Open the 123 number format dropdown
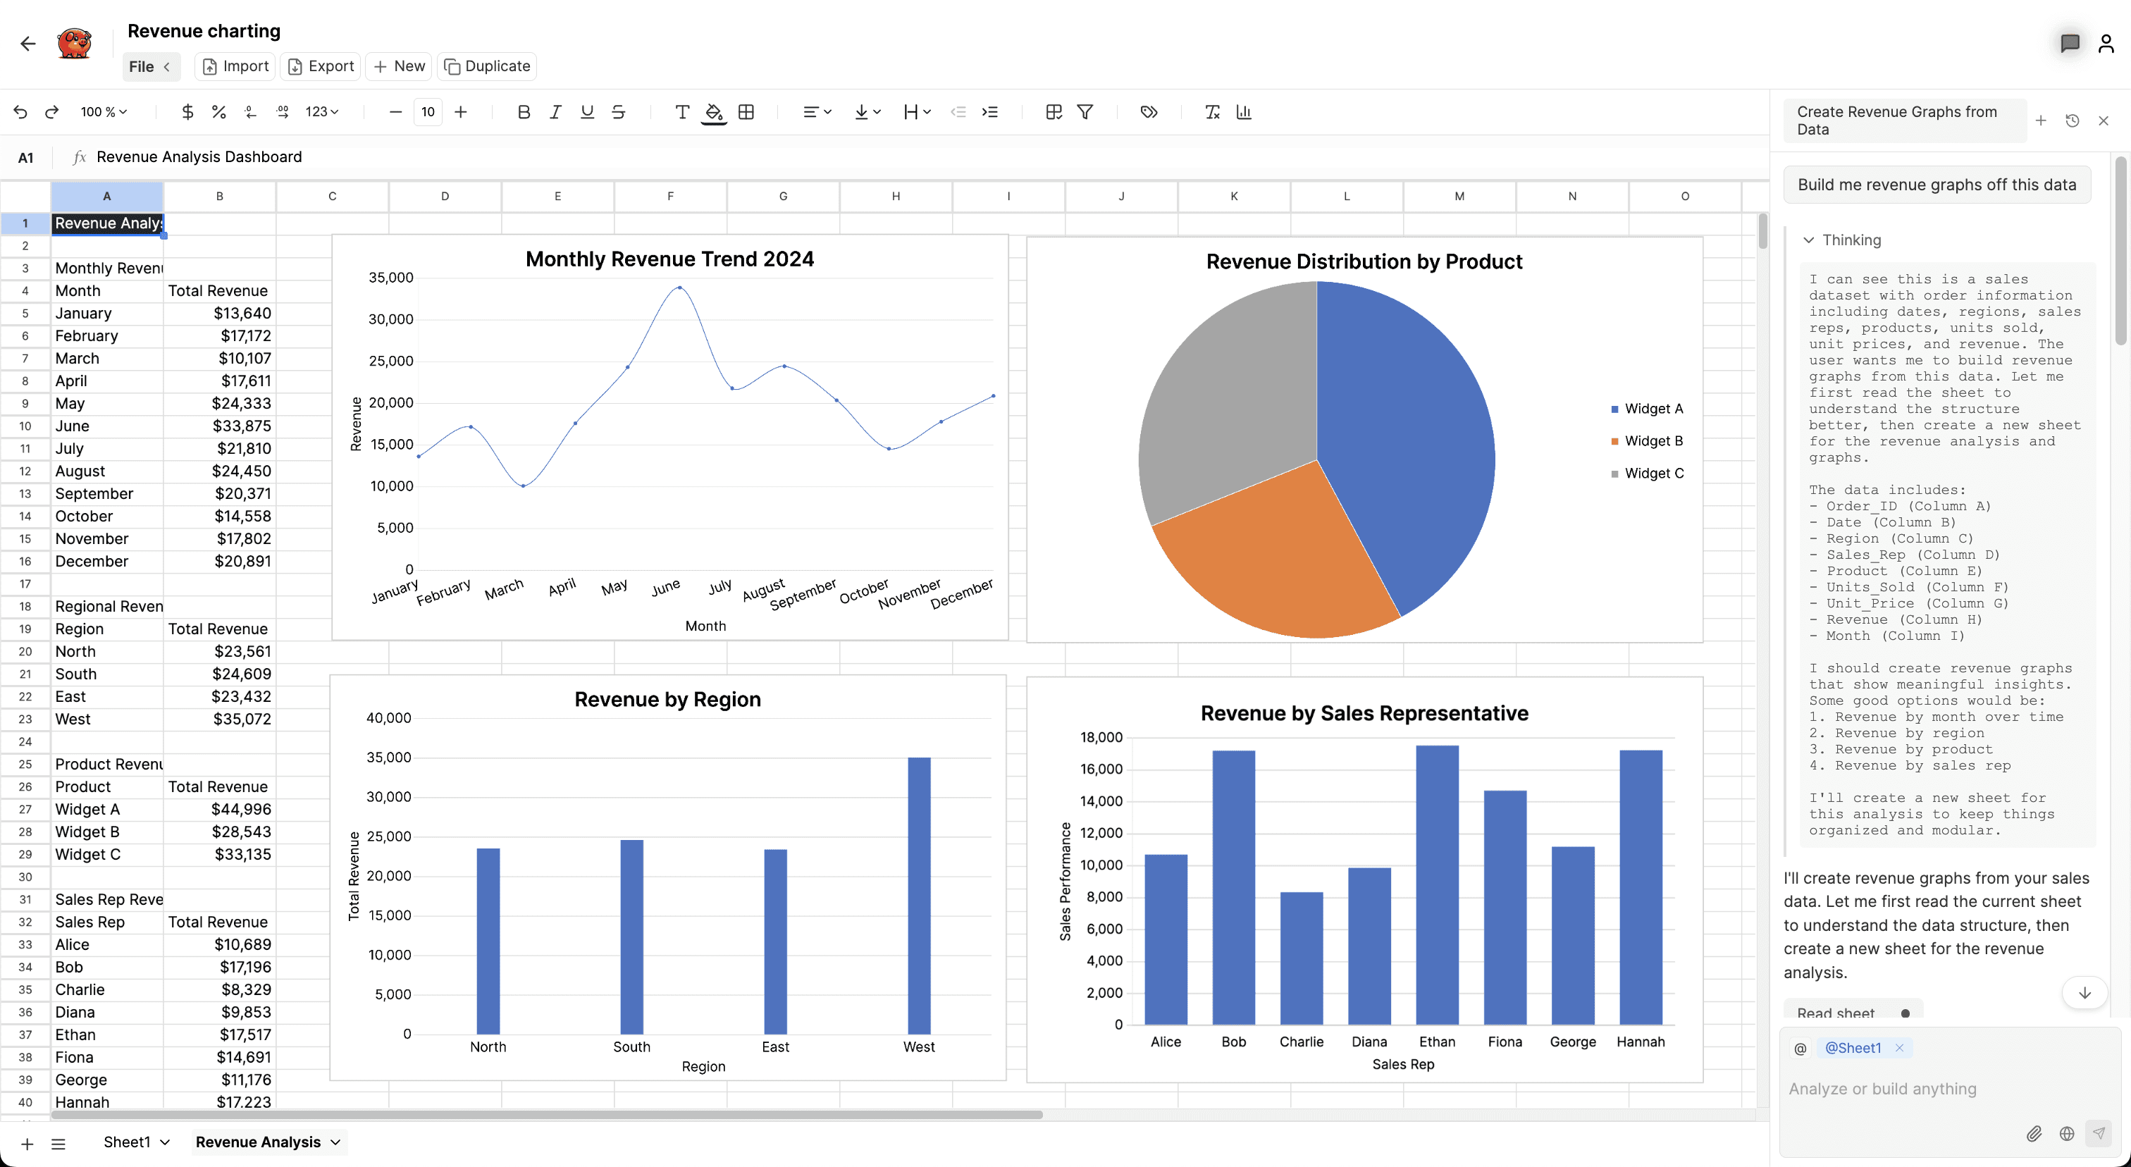Image resolution: width=2131 pixels, height=1167 pixels. pos(322,111)
